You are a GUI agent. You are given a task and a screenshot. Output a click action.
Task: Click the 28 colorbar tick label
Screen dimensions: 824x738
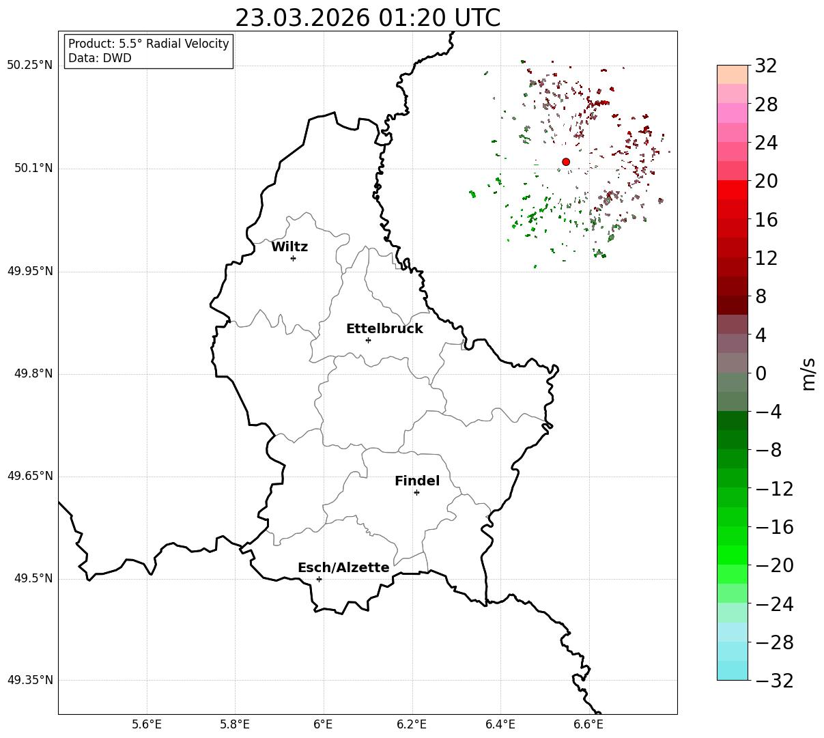pos(765,104)
